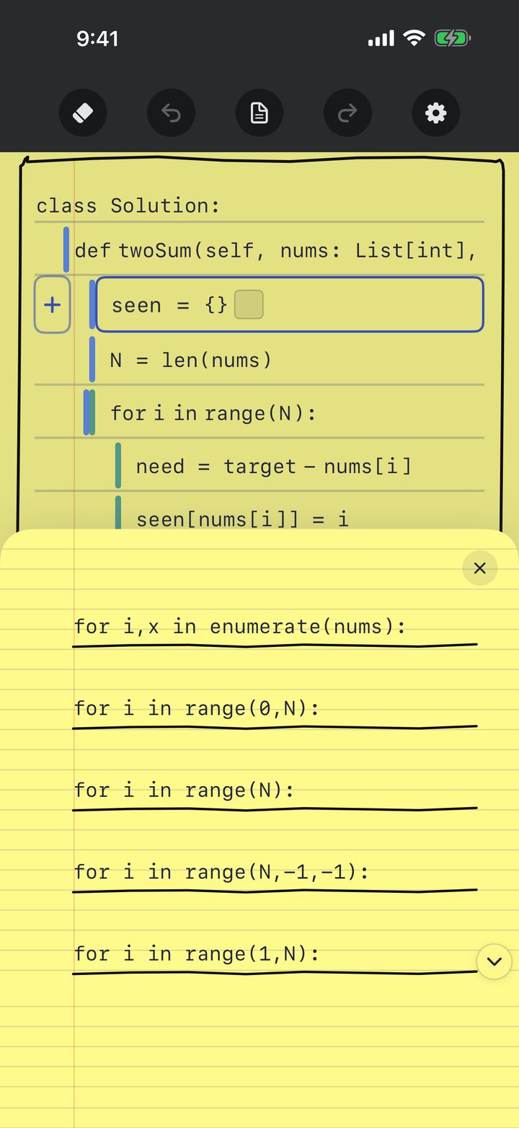Tap the redo arrow button
The image size is (519, 1128).
(347, 113)
